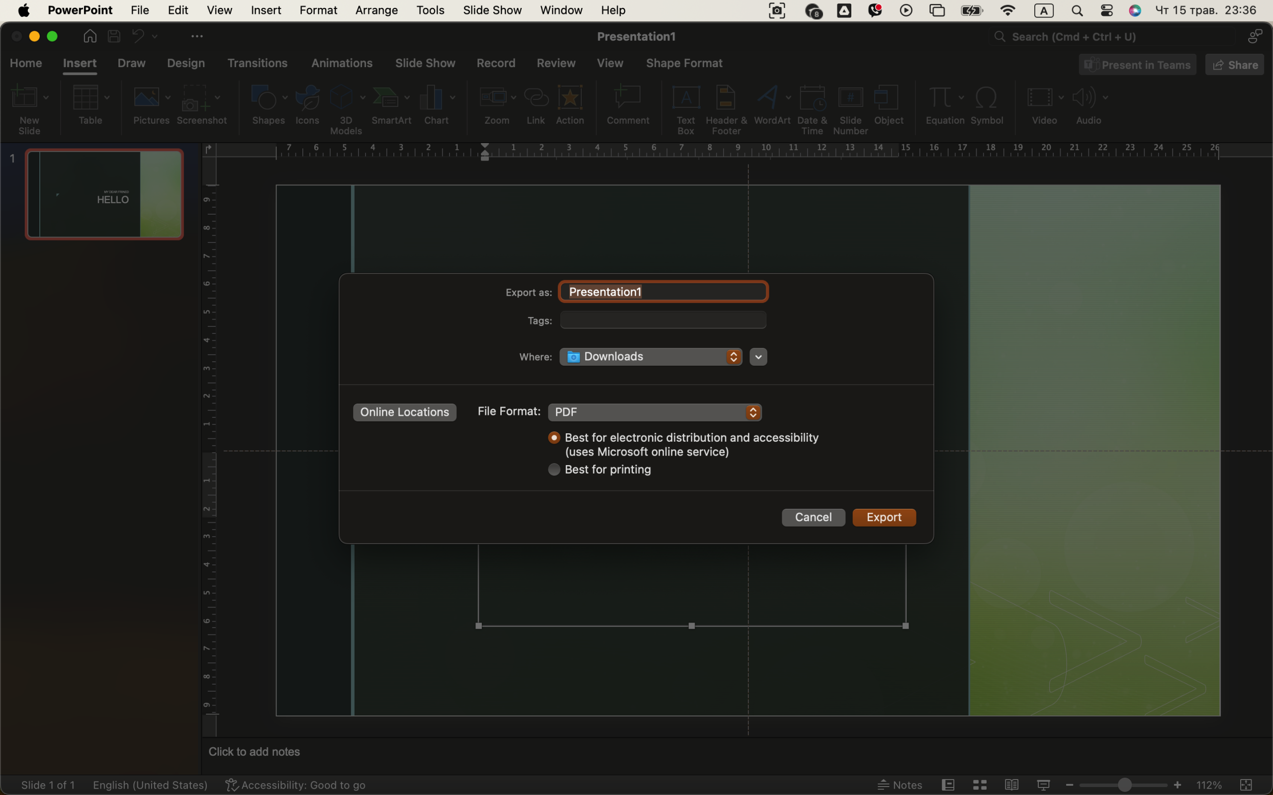Open the Pictures insert icon
Screen dimensions: 1273x795
146,97
